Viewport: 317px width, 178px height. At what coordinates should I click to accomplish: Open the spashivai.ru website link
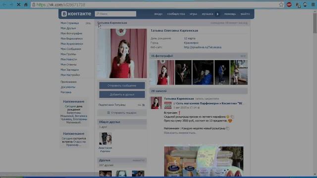click(x=203, y=47)
